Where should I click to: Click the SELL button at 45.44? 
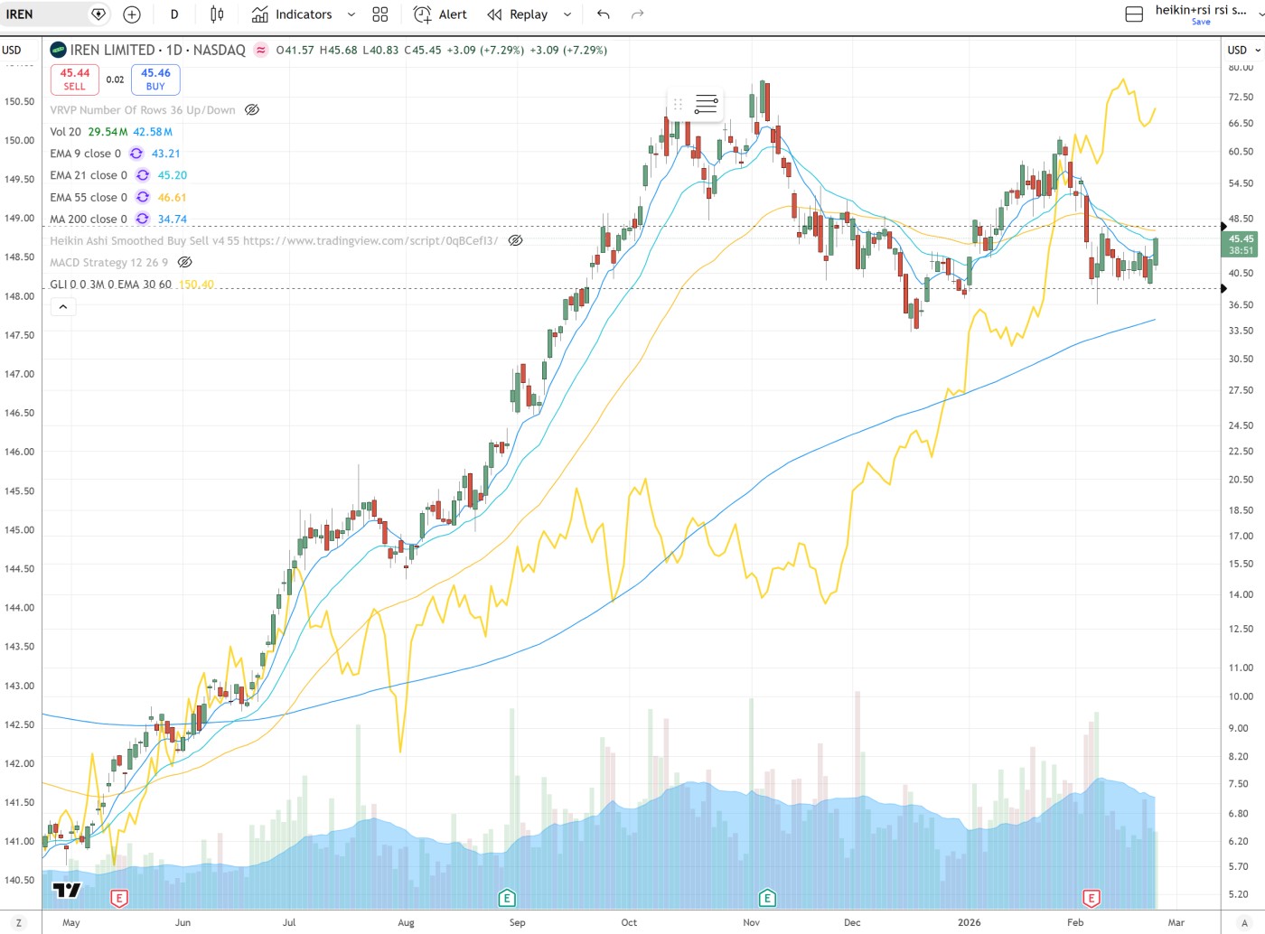click(x=75, y=79)
